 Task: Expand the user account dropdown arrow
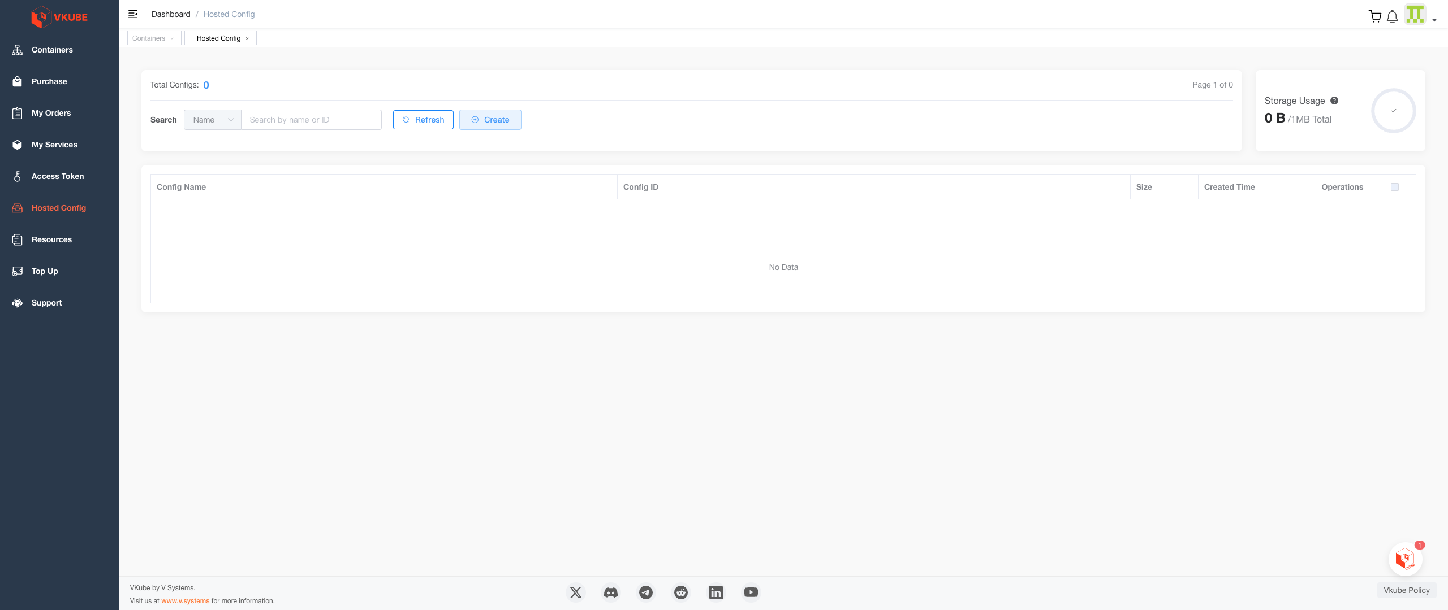click(x=1434, y=20)
